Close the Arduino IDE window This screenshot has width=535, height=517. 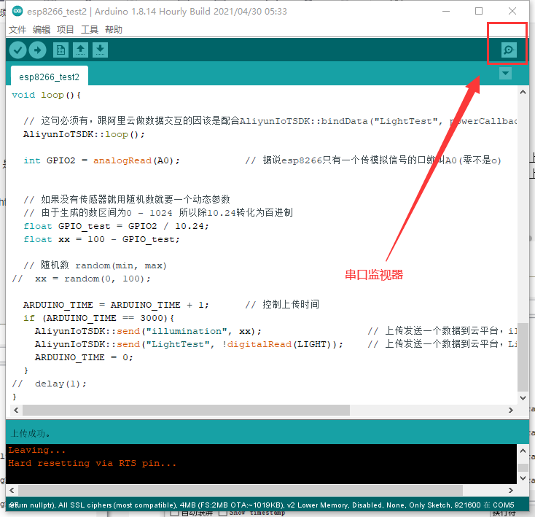pyautogui.click(x=512, y=11)
